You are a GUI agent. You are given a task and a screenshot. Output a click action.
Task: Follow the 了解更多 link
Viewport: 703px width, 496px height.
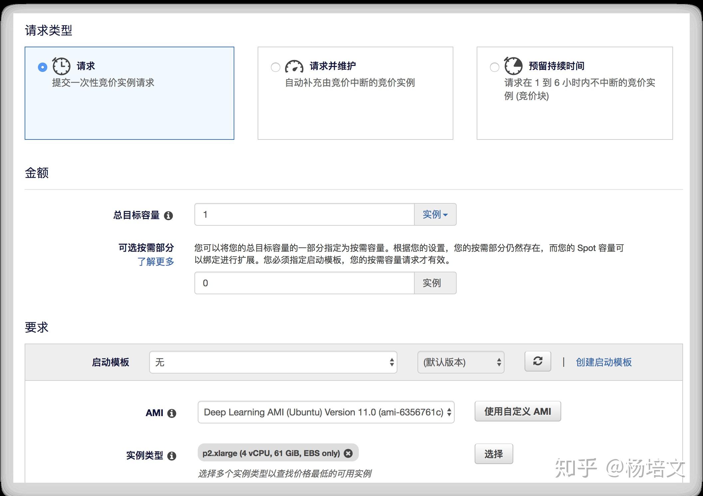coord(156,262)
